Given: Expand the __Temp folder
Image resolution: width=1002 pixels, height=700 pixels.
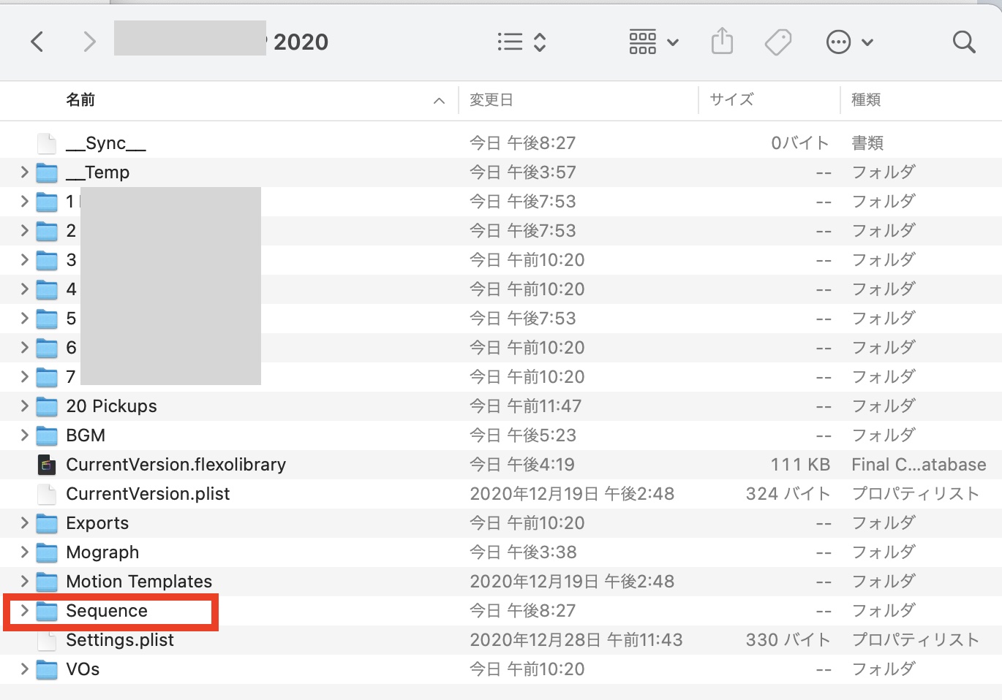Looking at the screenshot, I should 24,172.
